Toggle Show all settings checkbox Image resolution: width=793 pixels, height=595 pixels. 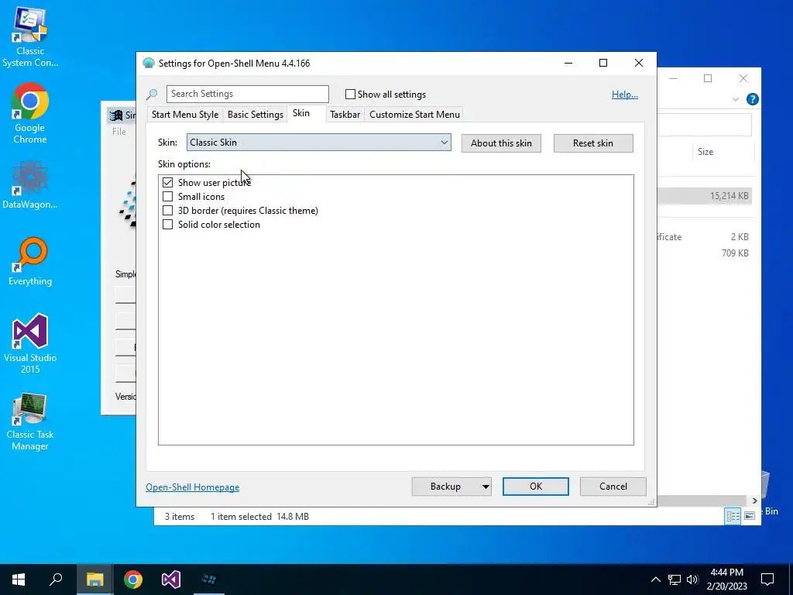click(350, 94)
